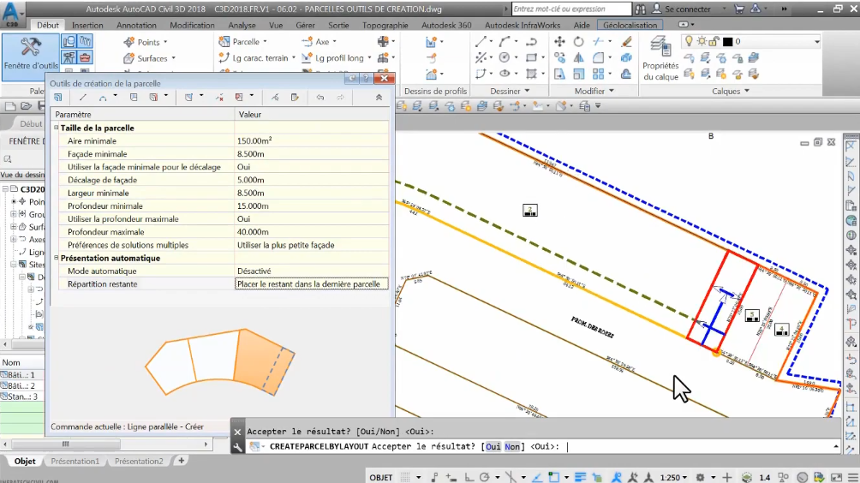Toggle layer 0 freeze sun icon
The width and height of the screenshot is (860, 483).
702,41
